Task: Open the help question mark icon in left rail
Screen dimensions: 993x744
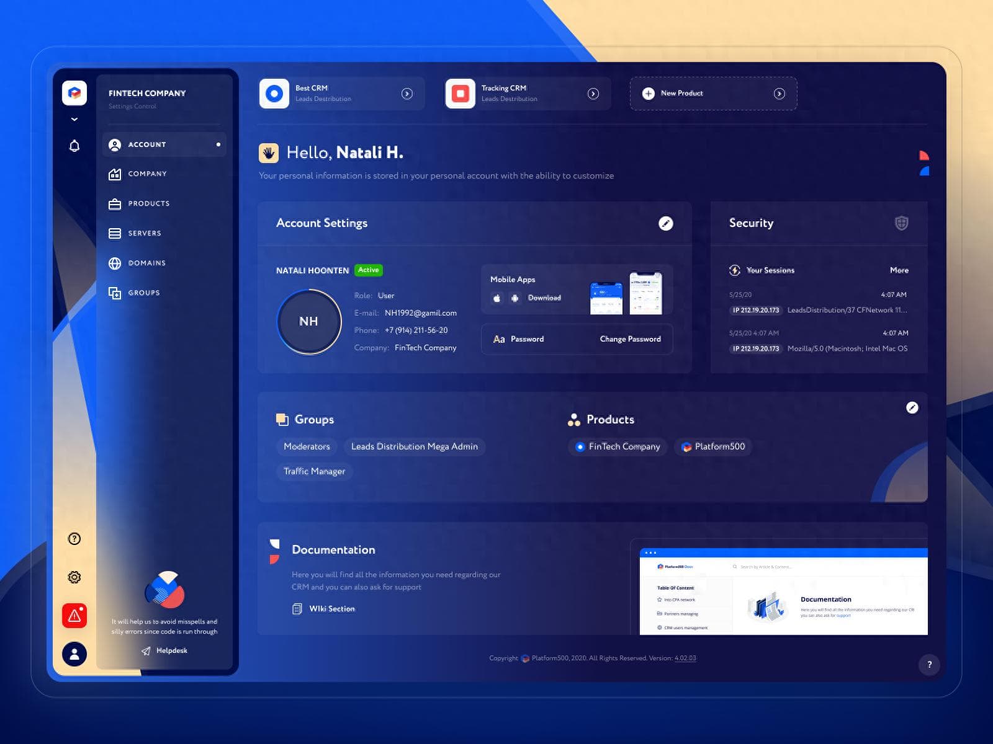Action: click(74, 539)
